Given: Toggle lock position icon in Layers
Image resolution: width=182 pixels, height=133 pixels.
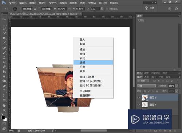Looking at the screenshot, I should [153, 91].
